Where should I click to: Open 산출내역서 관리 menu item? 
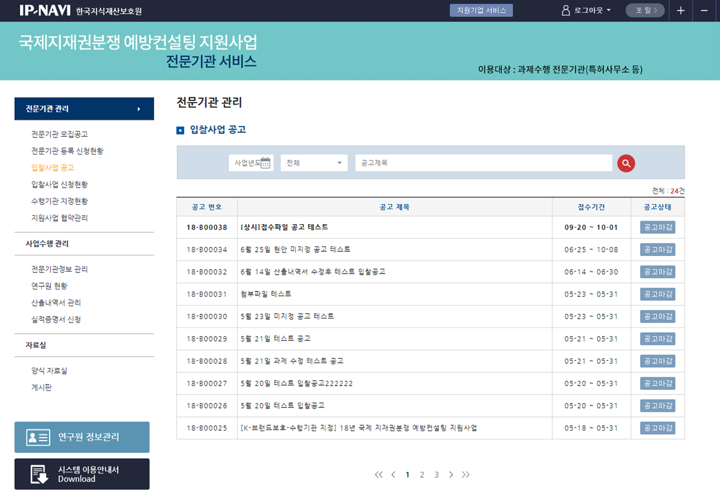(56, 303)
